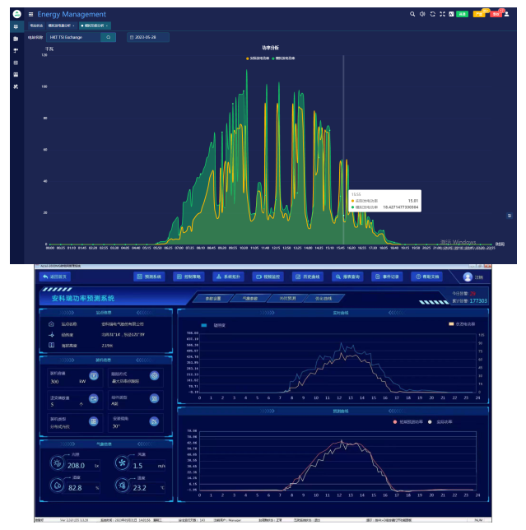Click the humidity droplet icon showing 82.8
This screenshot has height=530, width=526.
(x=57, y=486)
